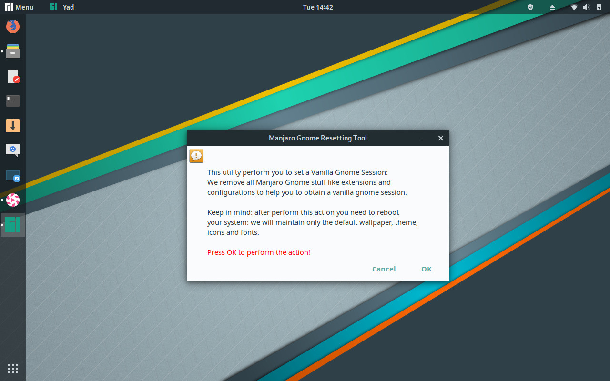Screen dimensions: 610x381
Task: Click the warning icon inside the dialog
Action: tap(196, 155)
